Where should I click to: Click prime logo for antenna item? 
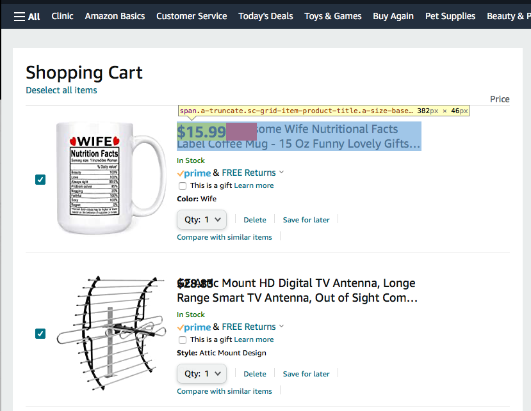pos(194,327)
